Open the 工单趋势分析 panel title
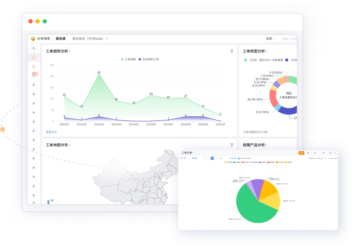This screenshot has width=354, height=246. tap(57, 51)
